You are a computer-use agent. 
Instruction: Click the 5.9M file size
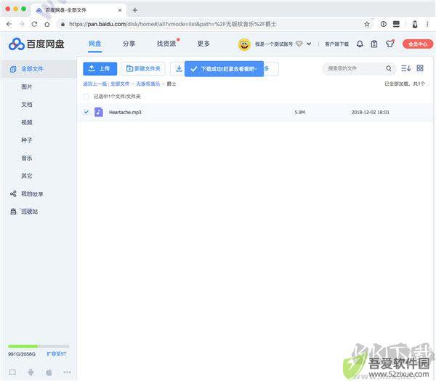click(299, 112)
